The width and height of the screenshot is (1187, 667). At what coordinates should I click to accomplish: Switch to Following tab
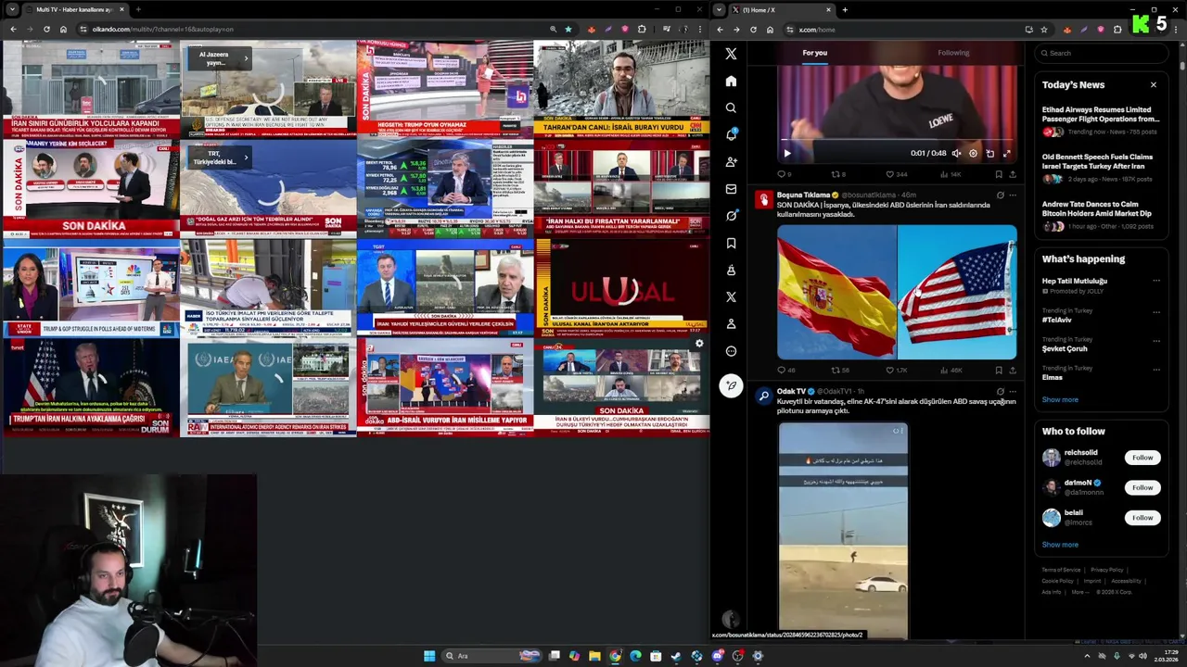point(953,53)
